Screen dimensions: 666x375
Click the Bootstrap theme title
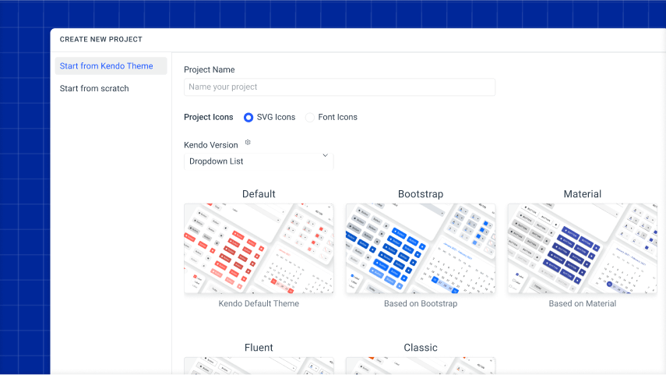421,194
